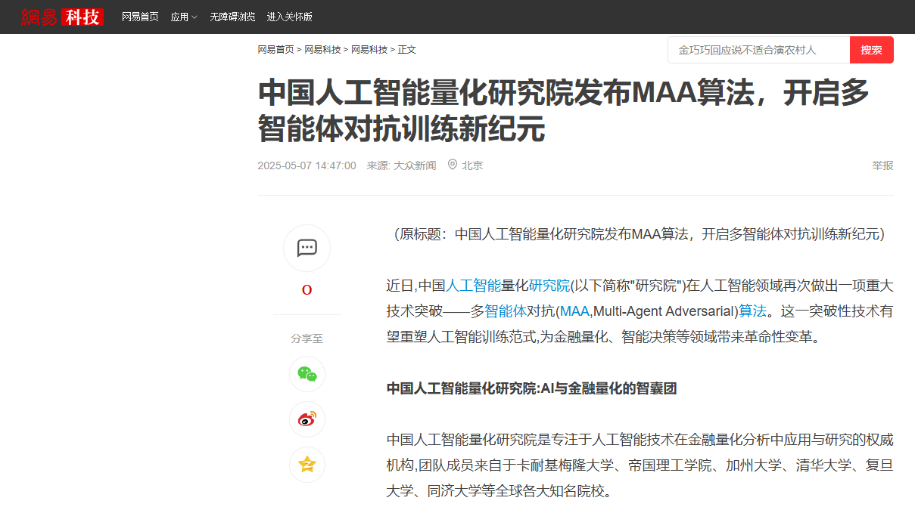Open comments via the speech bubble icon
Viewport: 915px width, 510px height.
(x=307, y=248)
